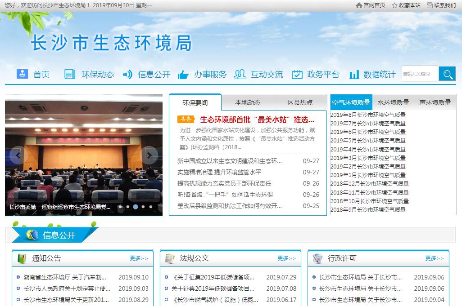
Task: Go to 官网首页 link
Action: point(374,5)
